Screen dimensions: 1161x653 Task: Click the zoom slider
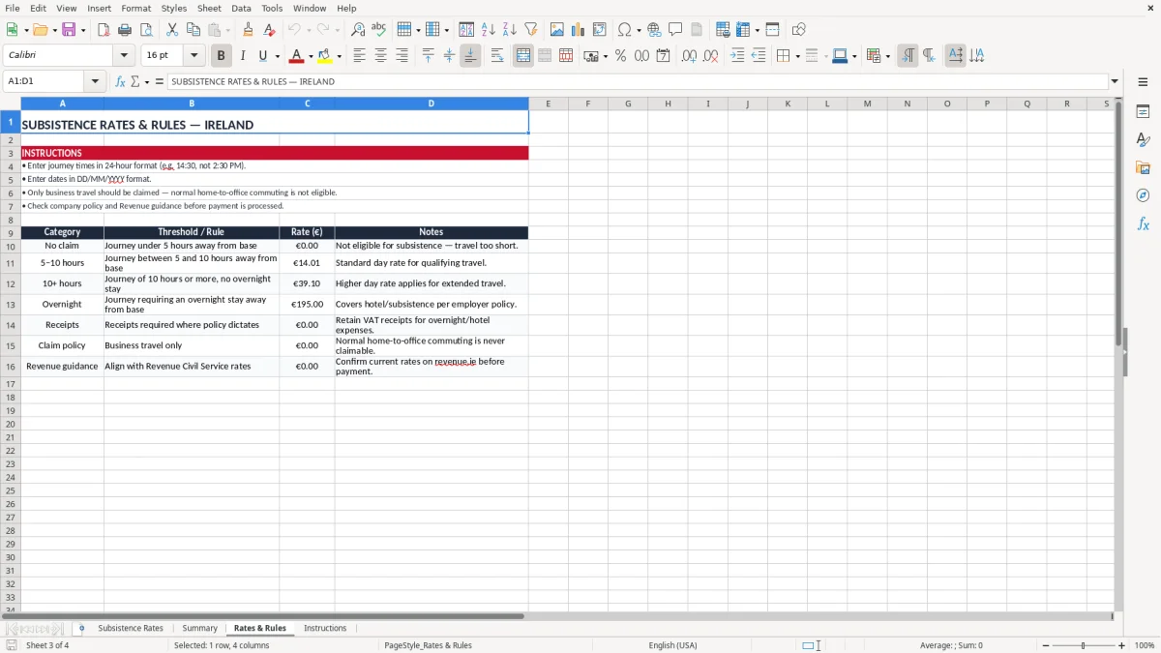point(1084,645)
